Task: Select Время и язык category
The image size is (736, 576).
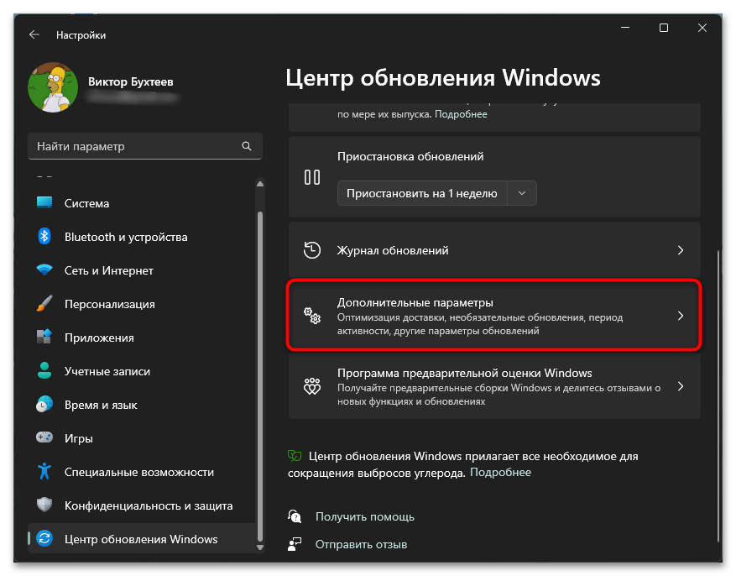Action: [142, 405]
